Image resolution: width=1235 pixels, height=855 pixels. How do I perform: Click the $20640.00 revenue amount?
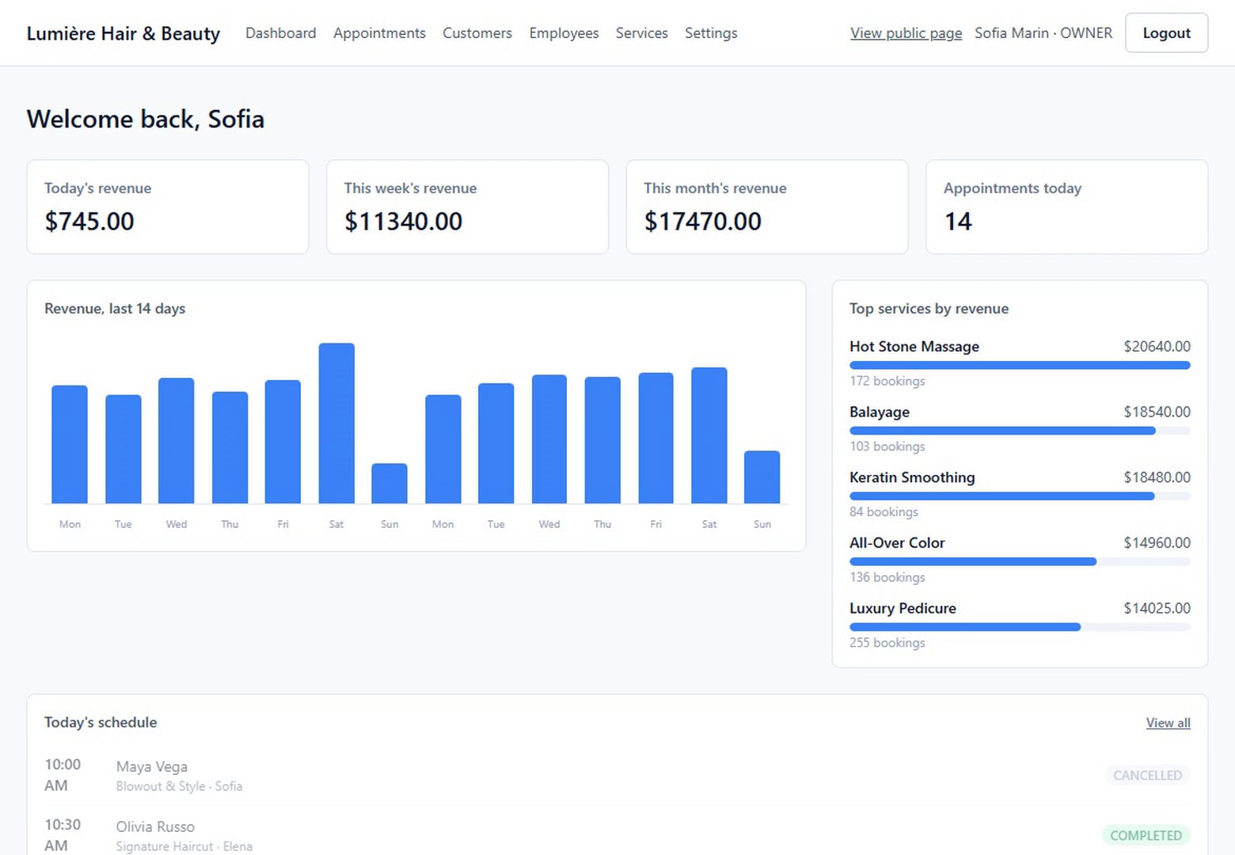pyautogui.click(x=1157, y=347)
